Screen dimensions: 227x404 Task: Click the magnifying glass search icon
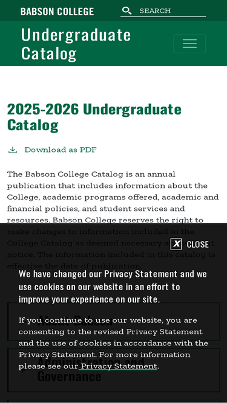tap(127, 10)
